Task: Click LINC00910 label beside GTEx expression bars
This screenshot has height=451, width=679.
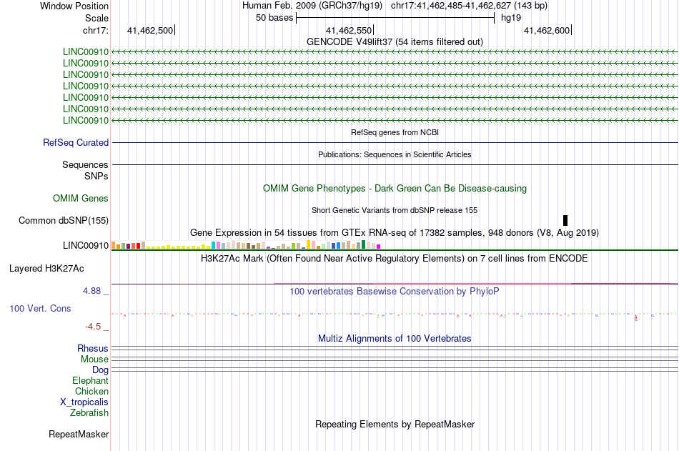Action: coord(86,246)
